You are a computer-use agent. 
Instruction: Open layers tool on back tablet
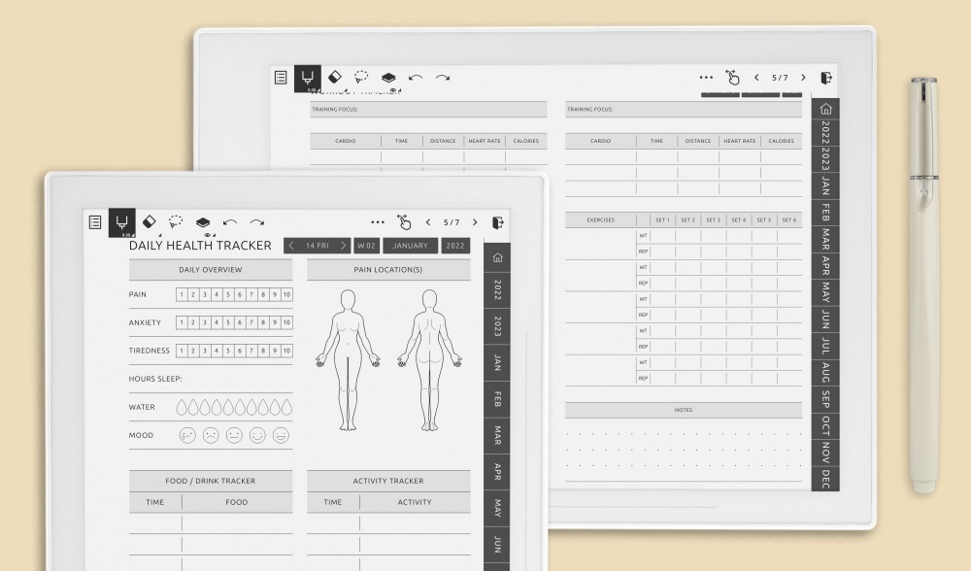(388, 78)
